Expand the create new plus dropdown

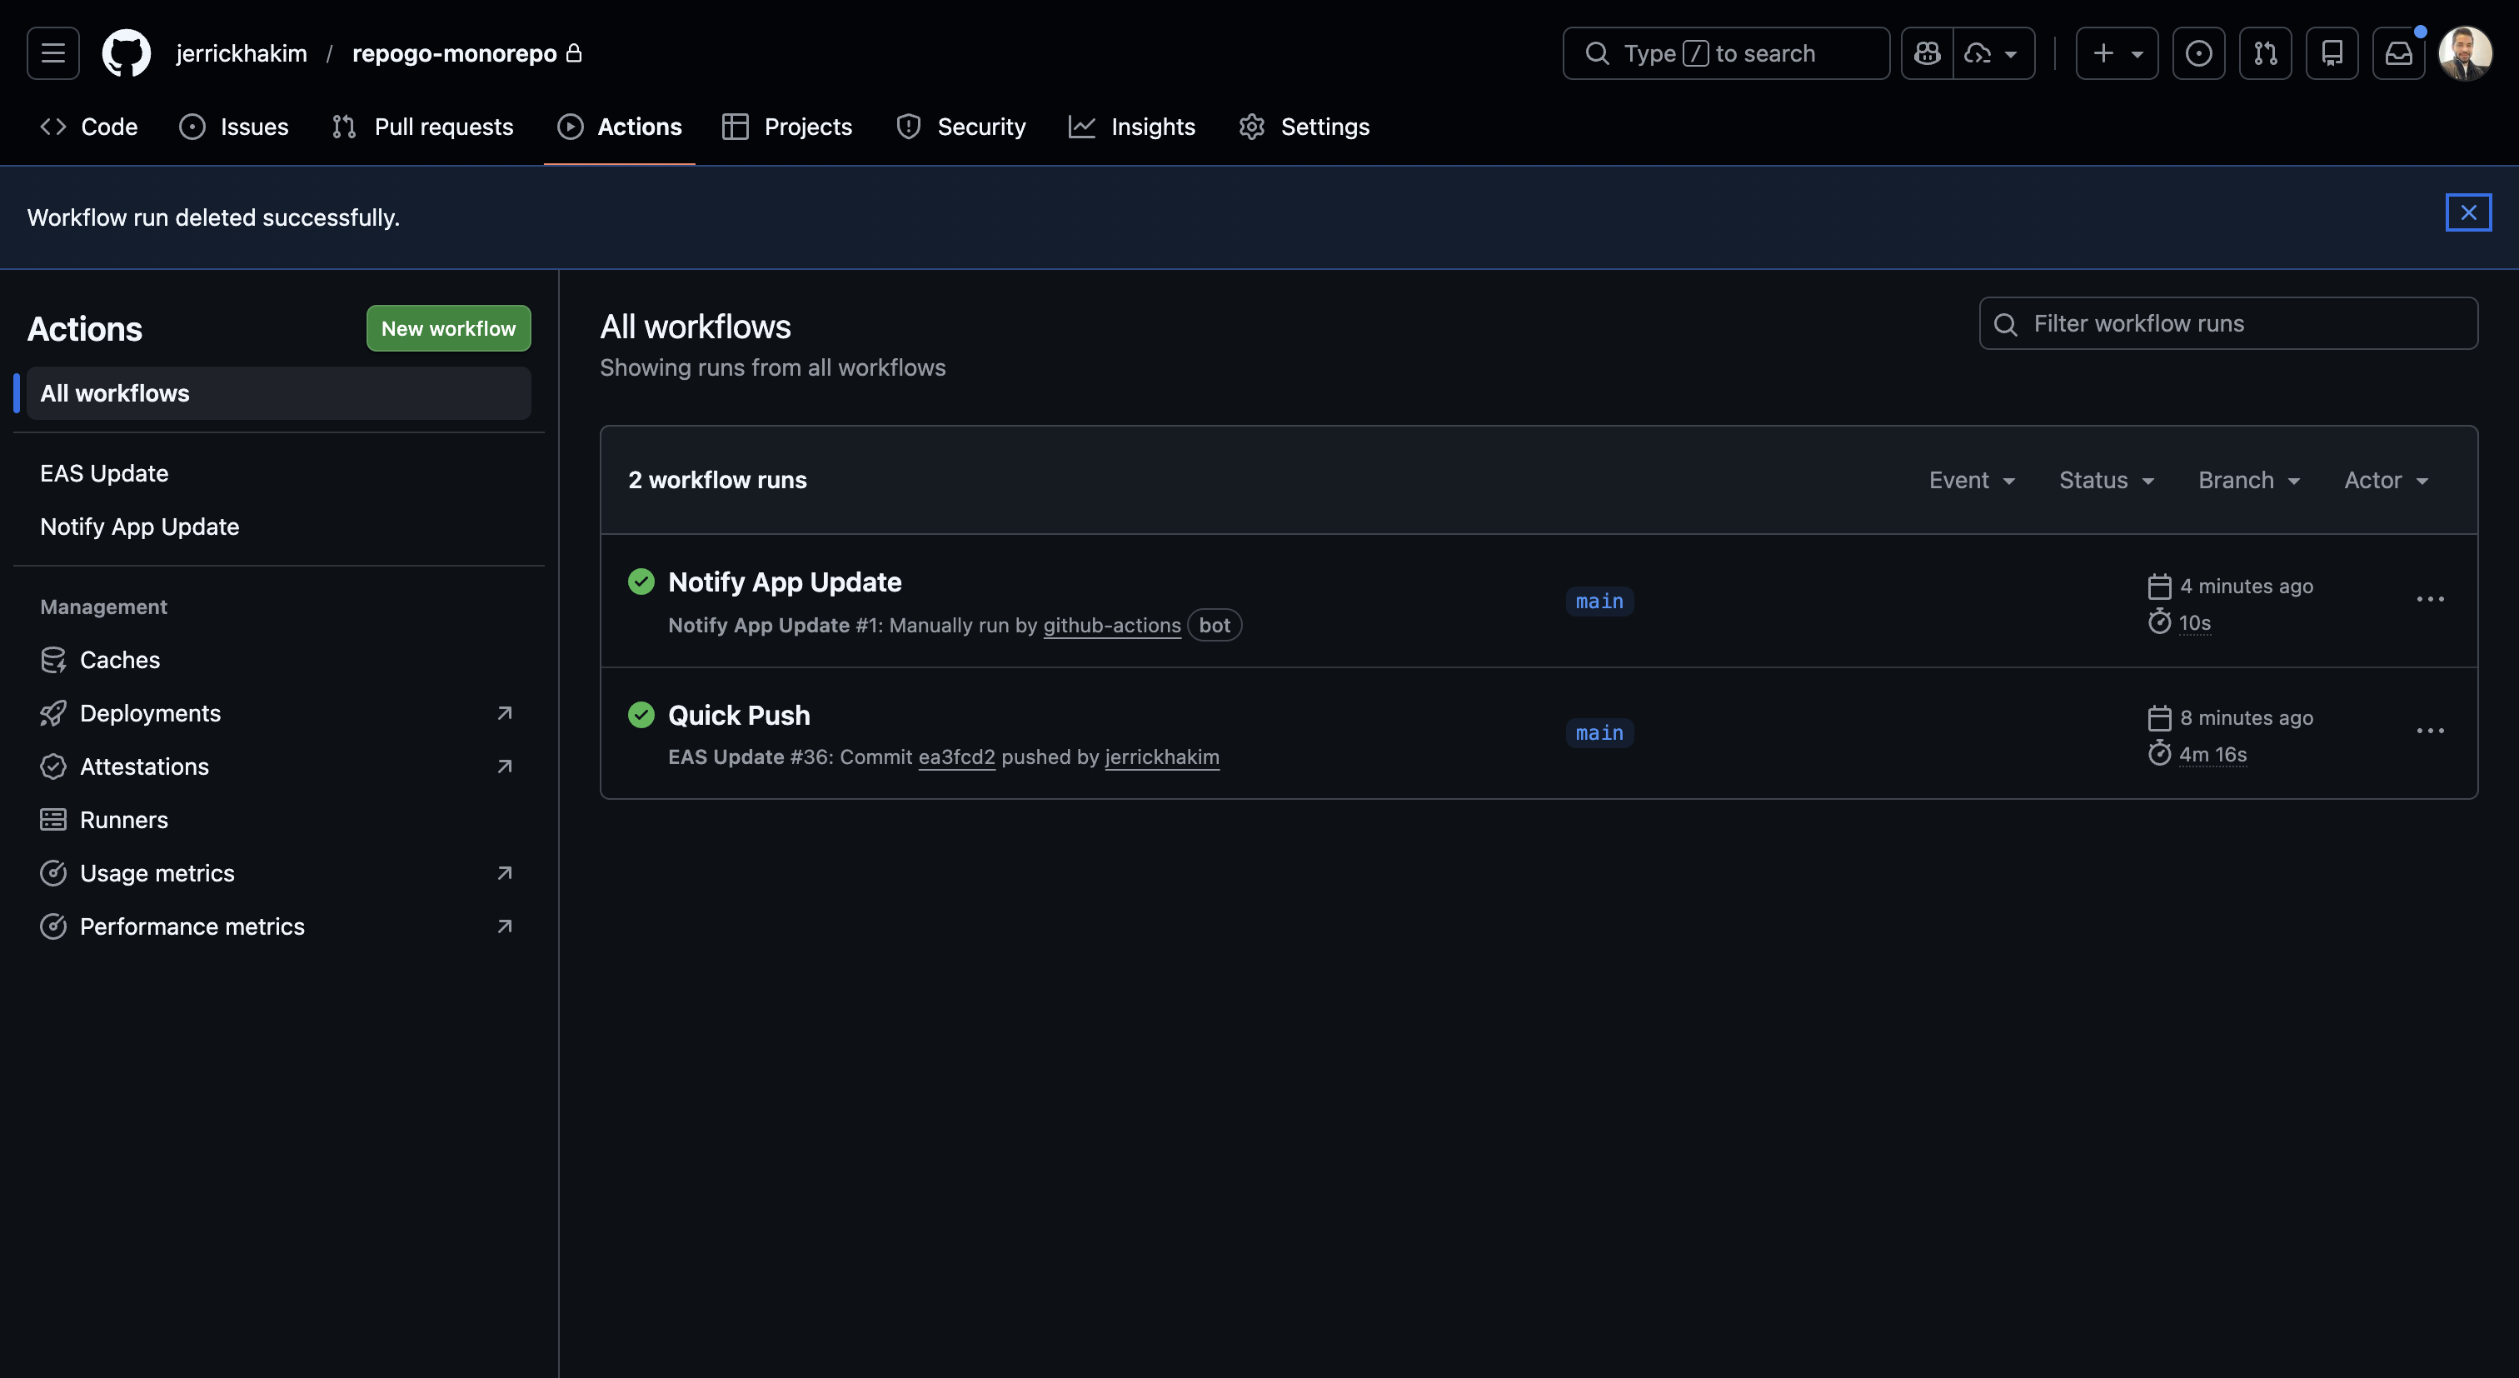[x=2116, y=52]
